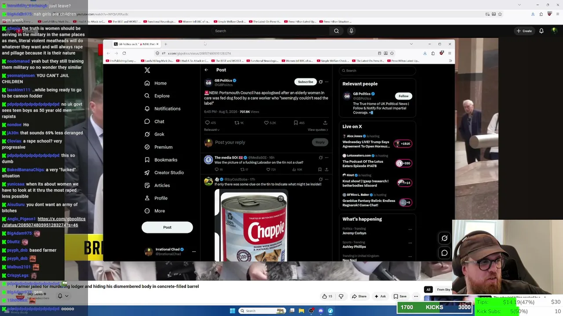Open Articles in X sidebar
Viewport: 563px width, 316px height.
click(157, 185)
